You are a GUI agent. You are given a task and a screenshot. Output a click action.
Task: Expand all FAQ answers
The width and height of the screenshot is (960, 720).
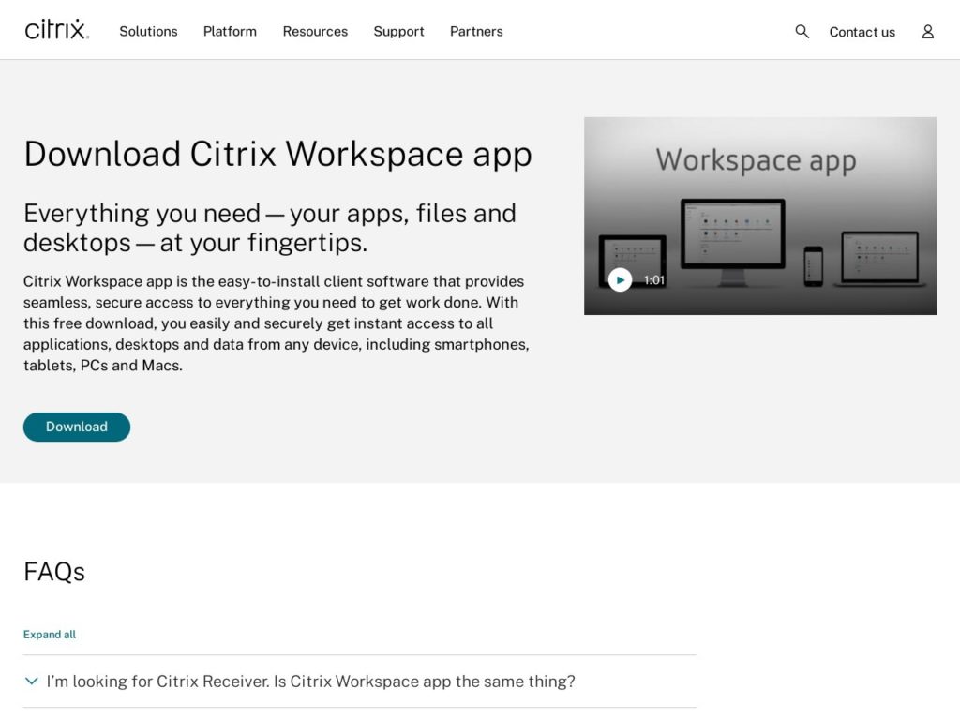tap(49, 634)
